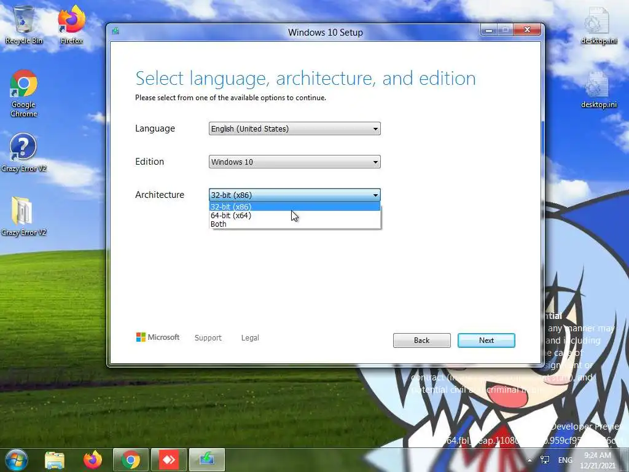Image resolution: width=629 pixels, height=472 pixels.
Task: Choose 32-bit (x86) in the list
Action: tap(294, 206)
